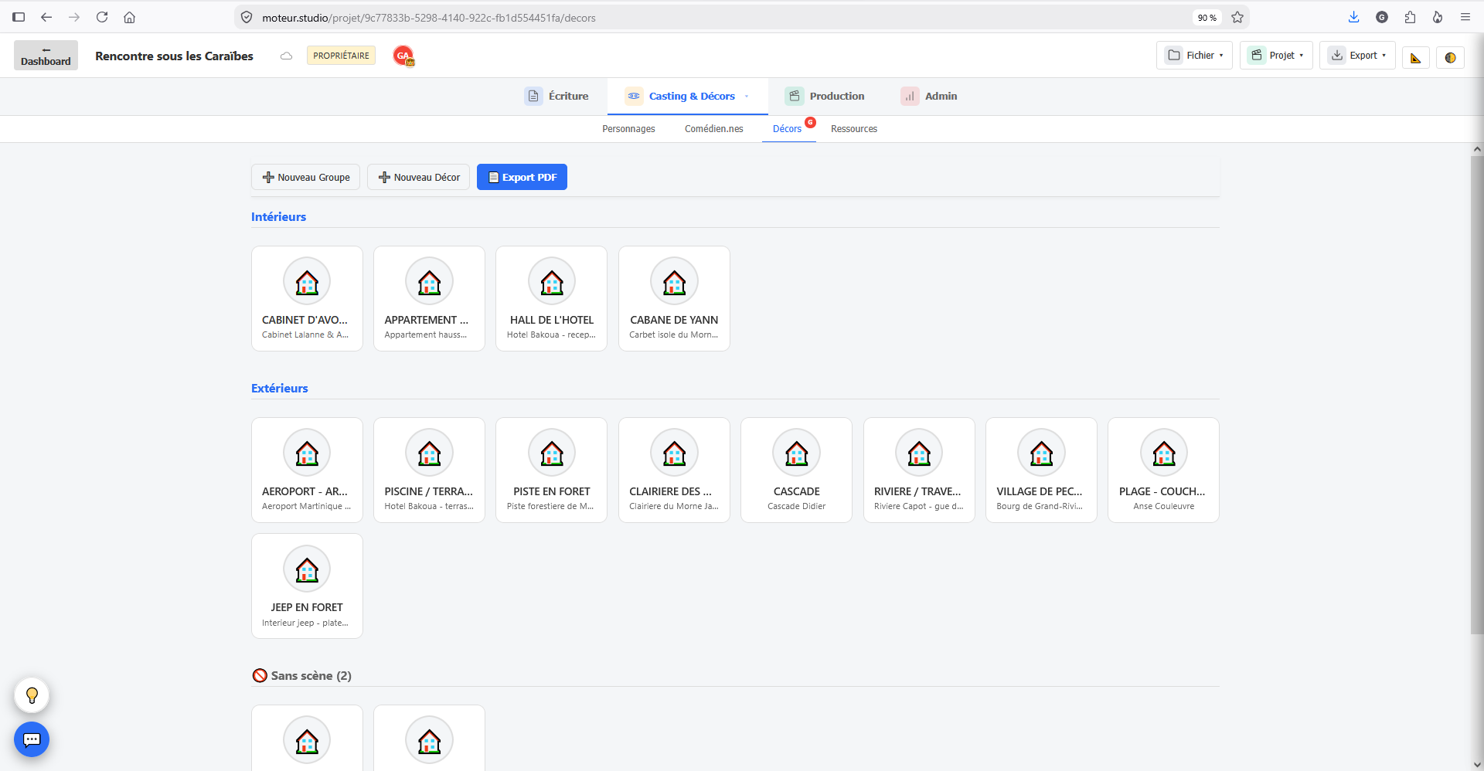The width and height of the screenshot is (1484, 771).
Task: Click the scrollbar down arrow
Action: (x=1477, y=765)
